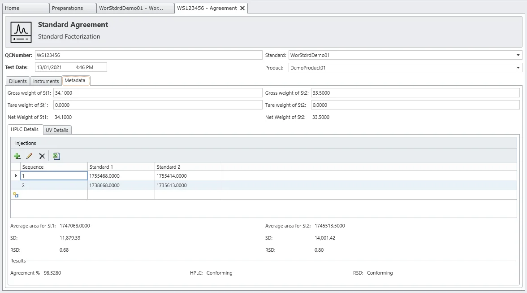Select the Standard 2 column header
The image size is (527, 293).
pyautogui.click(x=188, y=167)
